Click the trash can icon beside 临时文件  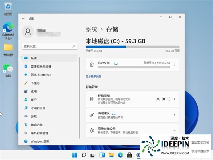click(x=92, y=64)
